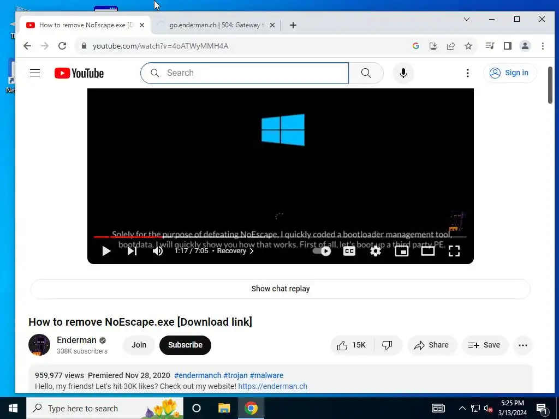Open YouTube settings three-dot menu
Screen dimensions: 559x419
[x=467, y=73]
